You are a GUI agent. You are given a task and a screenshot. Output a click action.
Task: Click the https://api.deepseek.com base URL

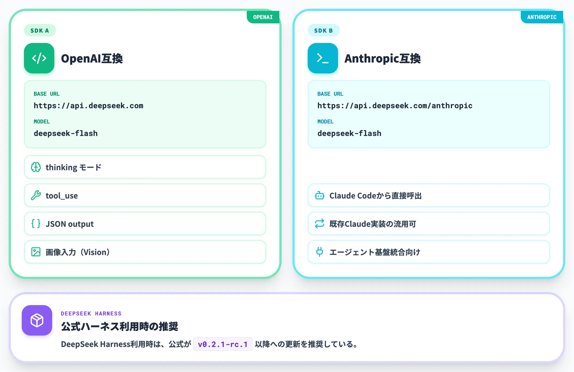[88, 106]
